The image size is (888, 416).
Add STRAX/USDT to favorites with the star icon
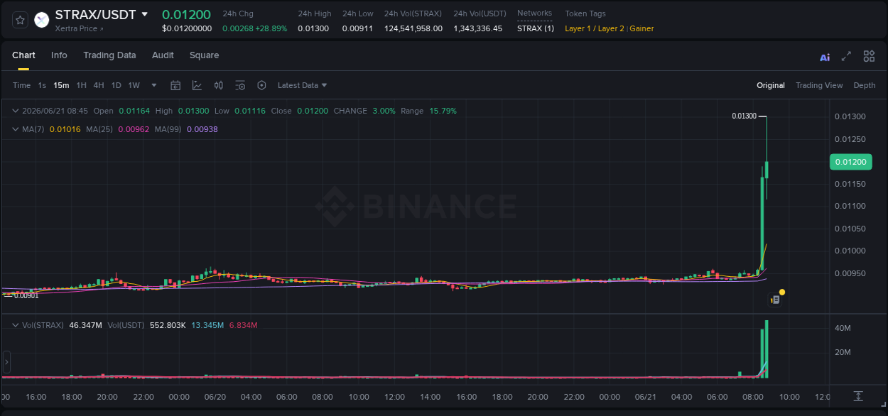pyautogui.click(x=21, y=20)
